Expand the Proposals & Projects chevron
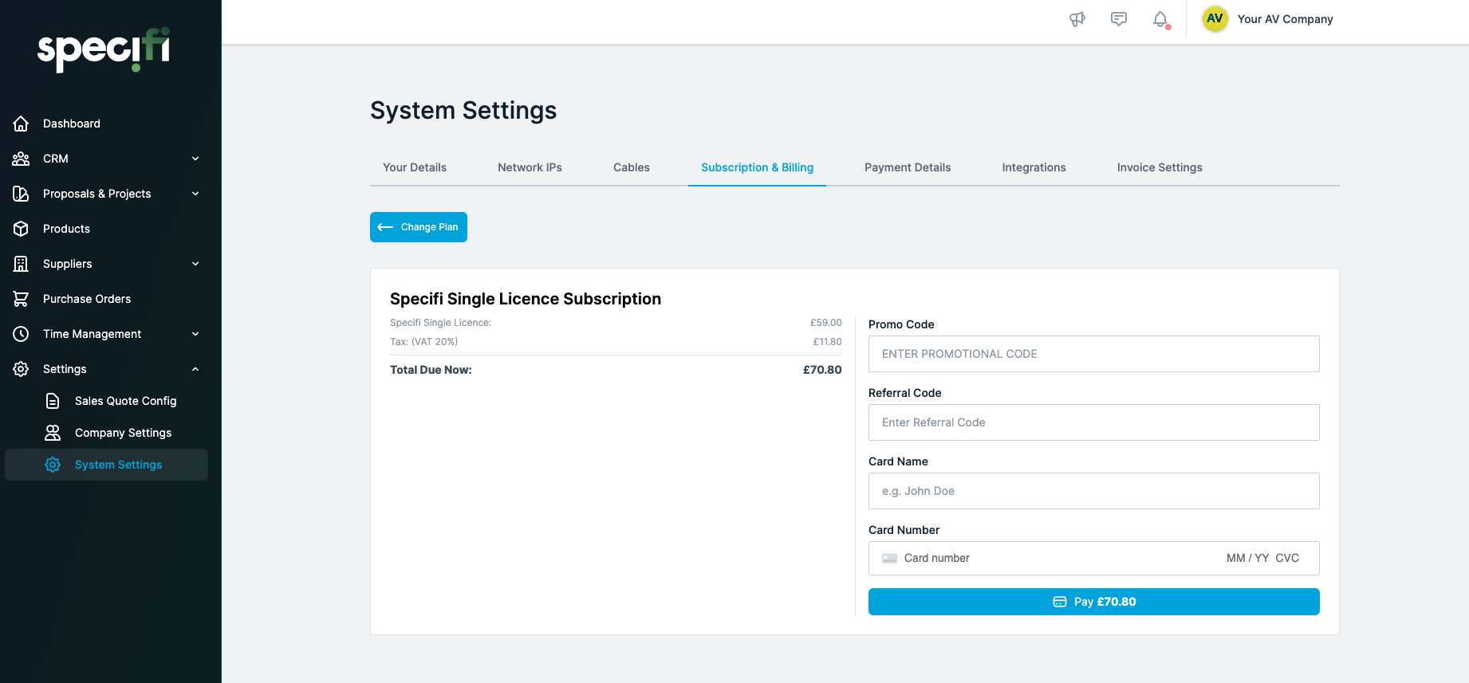Image resolution: width=1469 pixels, height=683 pixels. tap(195, 194)
